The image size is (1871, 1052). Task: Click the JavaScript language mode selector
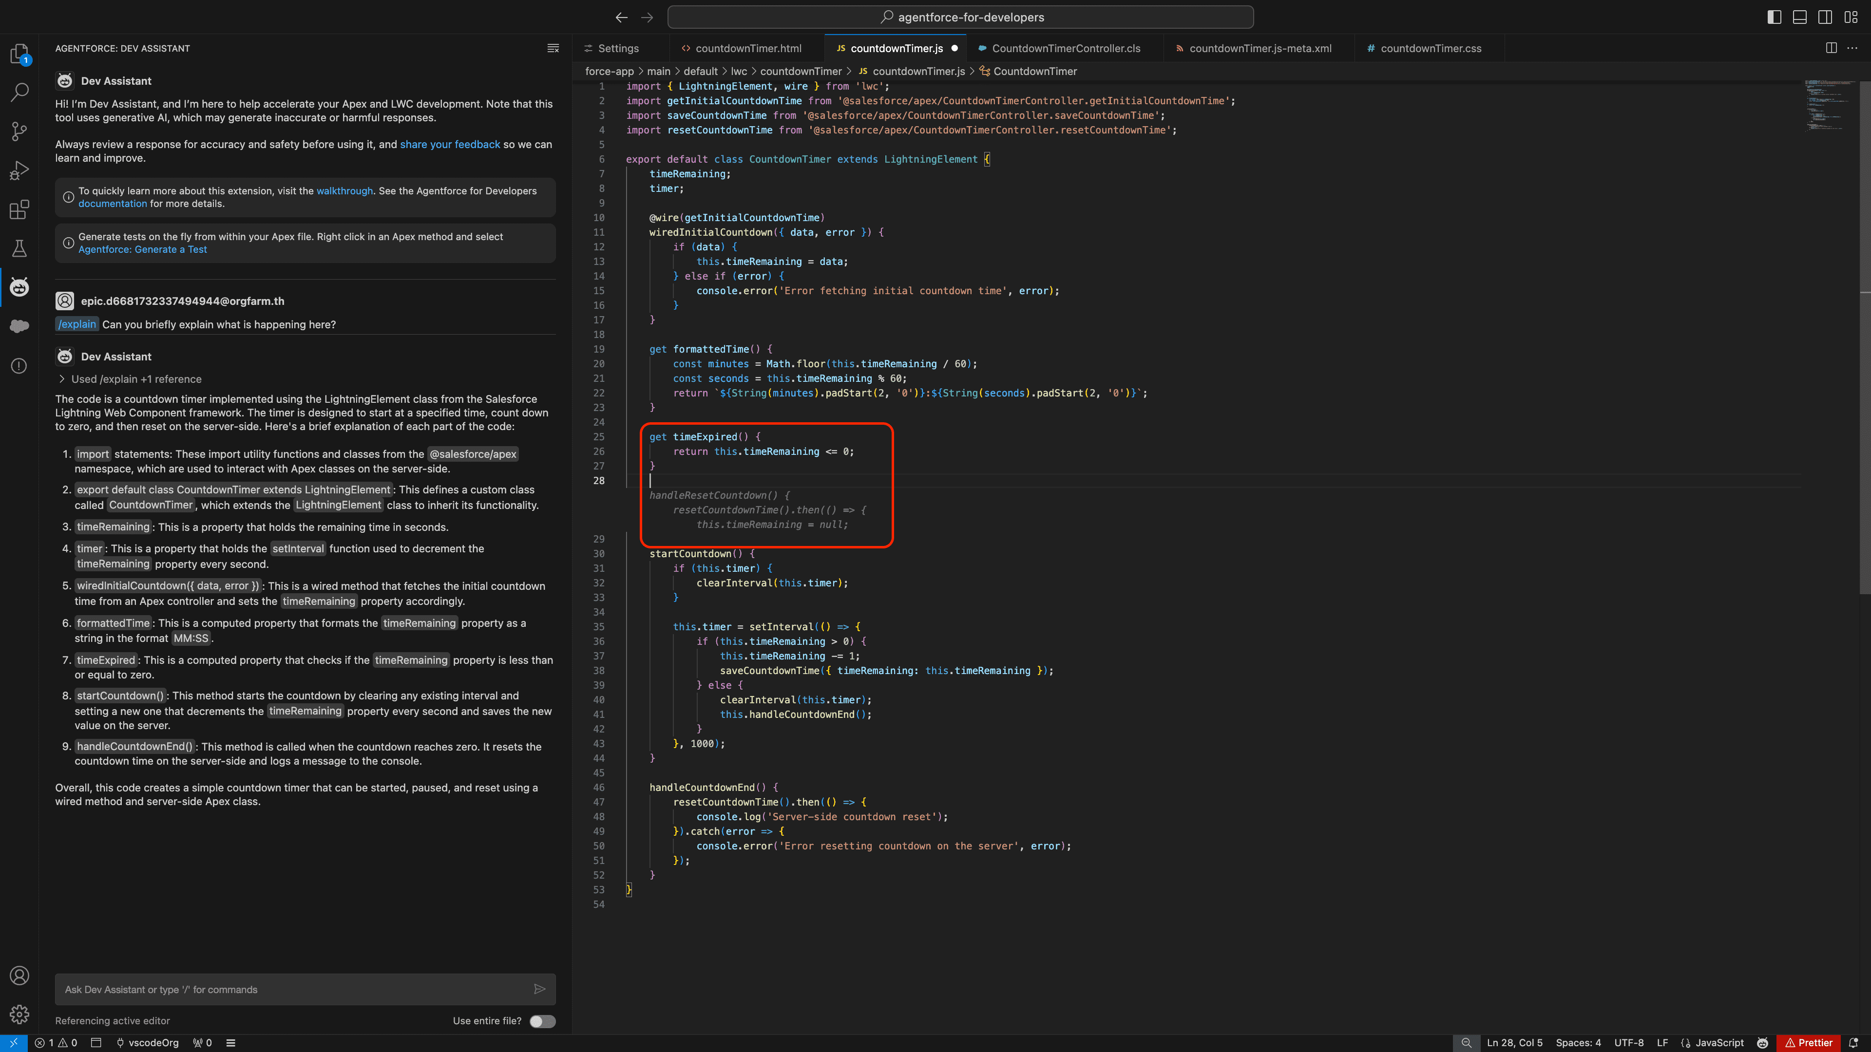point(1712,1043)
